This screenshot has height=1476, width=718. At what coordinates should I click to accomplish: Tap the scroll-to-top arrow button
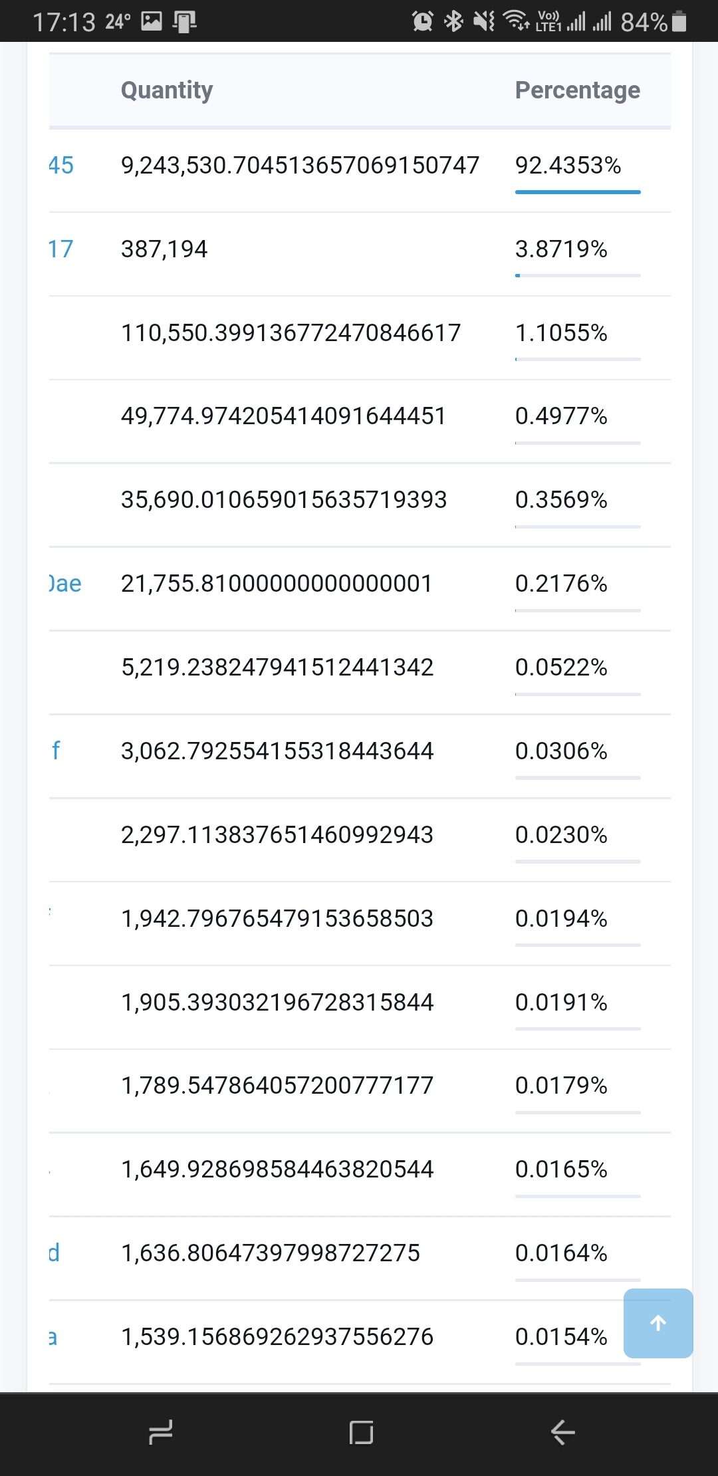658,1323
